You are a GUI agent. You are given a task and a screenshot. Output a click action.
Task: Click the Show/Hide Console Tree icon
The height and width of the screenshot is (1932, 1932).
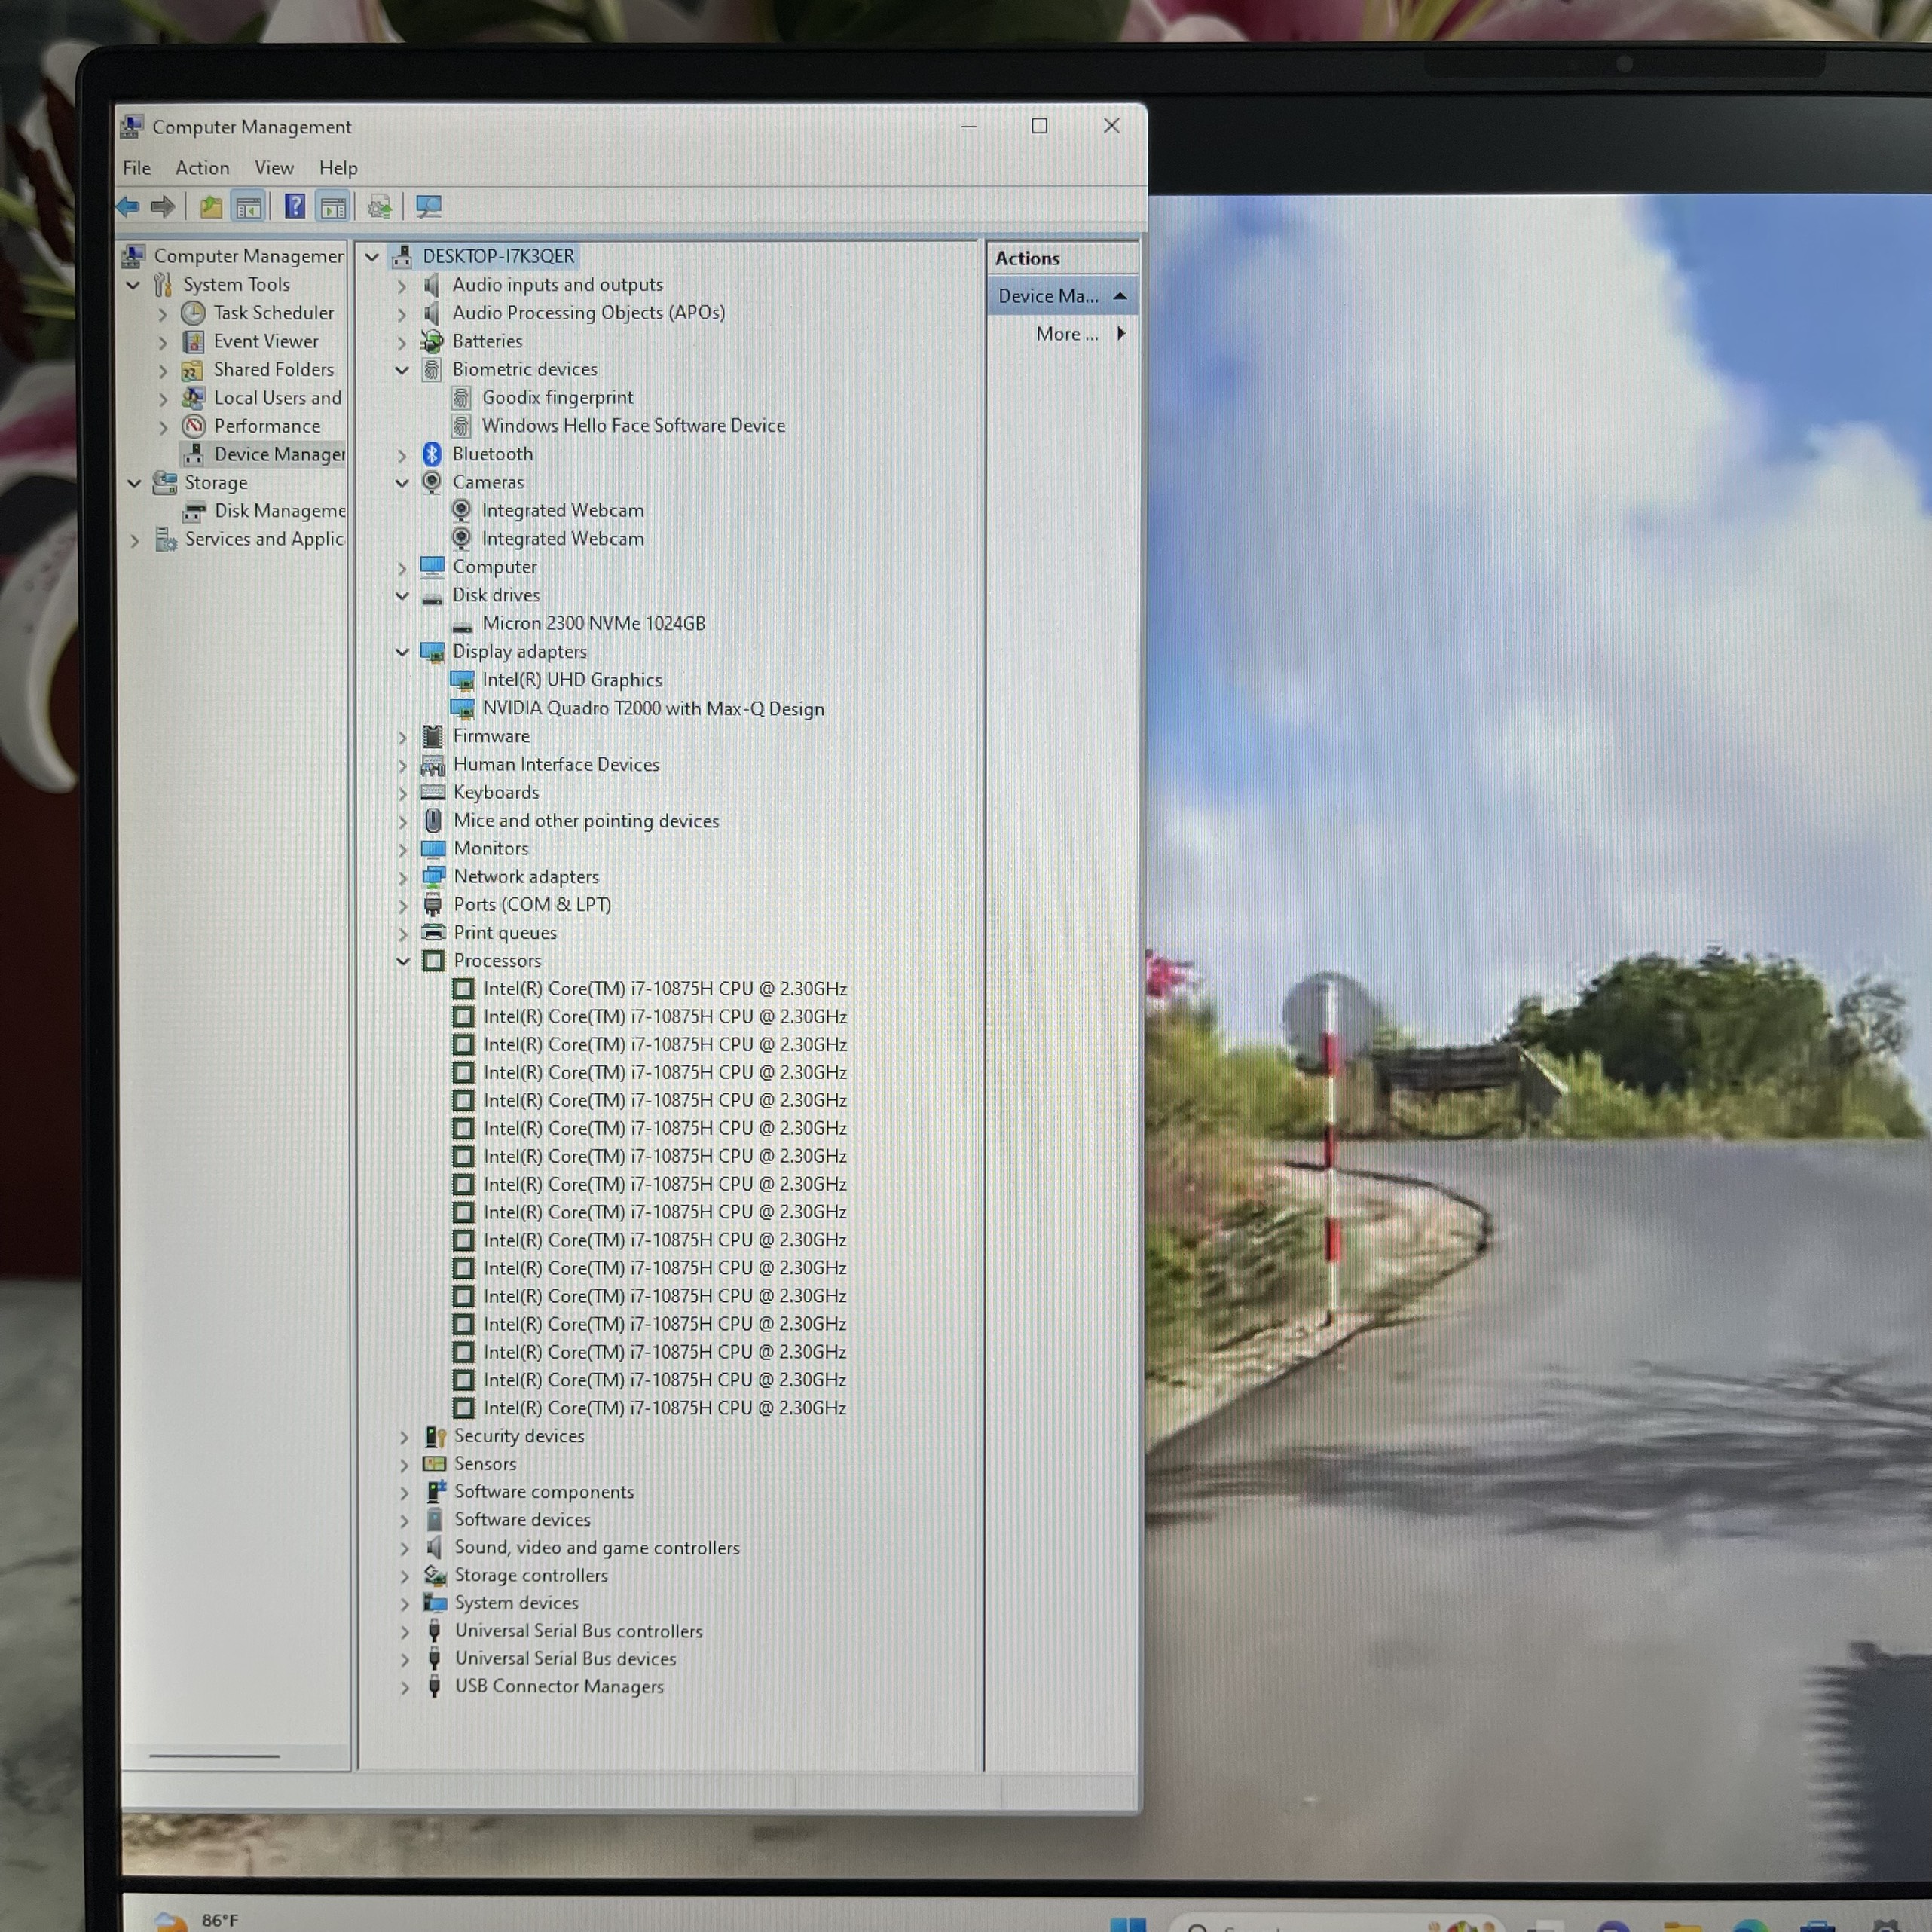point(248,207)
